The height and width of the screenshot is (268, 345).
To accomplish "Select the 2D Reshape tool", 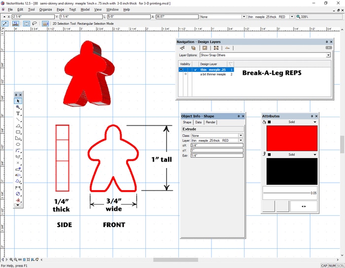I will click(18, 157).
